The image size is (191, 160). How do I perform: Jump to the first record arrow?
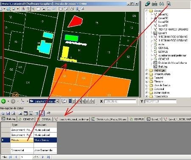(10, 157)
